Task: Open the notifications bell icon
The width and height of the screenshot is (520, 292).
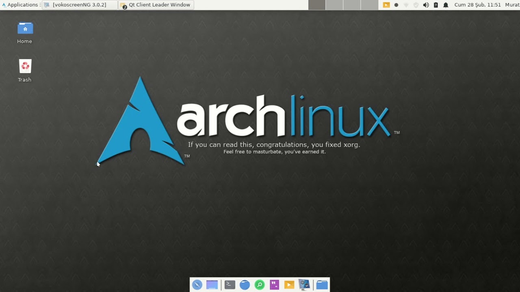Action: [446, 5]
